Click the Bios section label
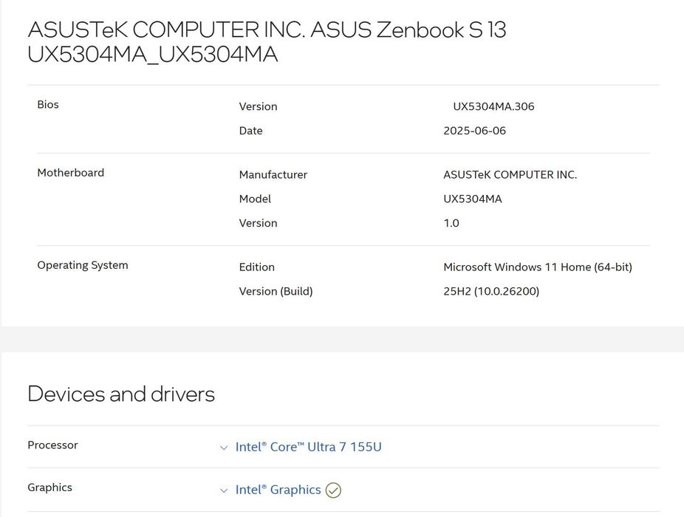Viewport: 684px width, 517px height. point(48,104)
